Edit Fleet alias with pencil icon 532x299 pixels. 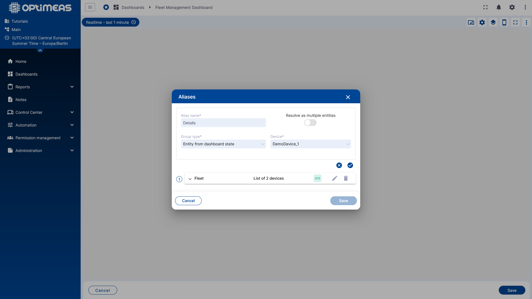[x=335, y=178]
